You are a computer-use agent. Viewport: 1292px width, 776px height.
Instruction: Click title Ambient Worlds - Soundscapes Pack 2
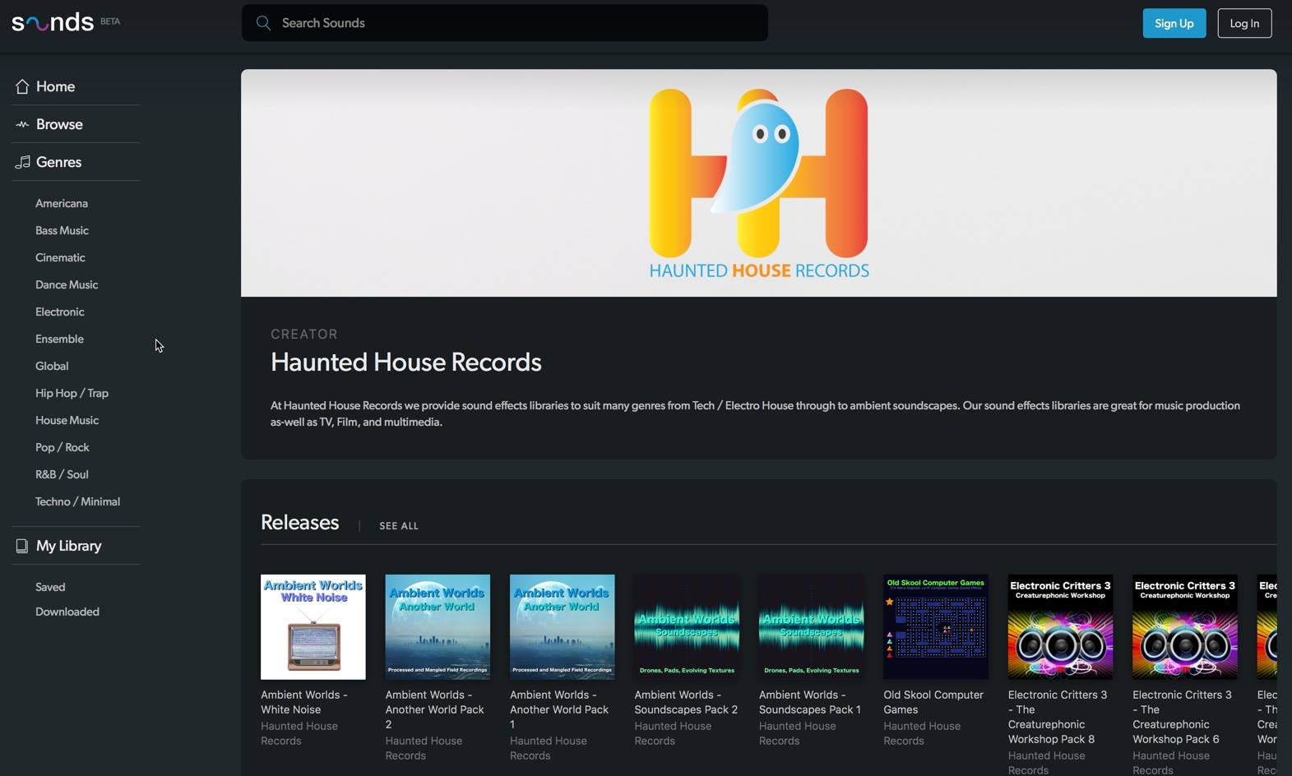686,702
